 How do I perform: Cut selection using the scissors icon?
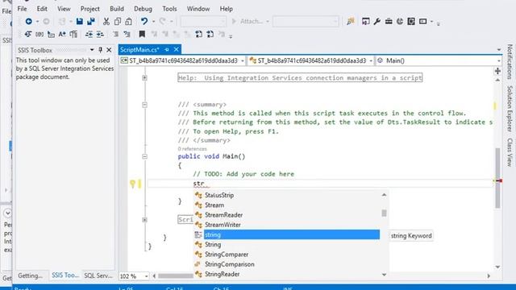point(106,22)
